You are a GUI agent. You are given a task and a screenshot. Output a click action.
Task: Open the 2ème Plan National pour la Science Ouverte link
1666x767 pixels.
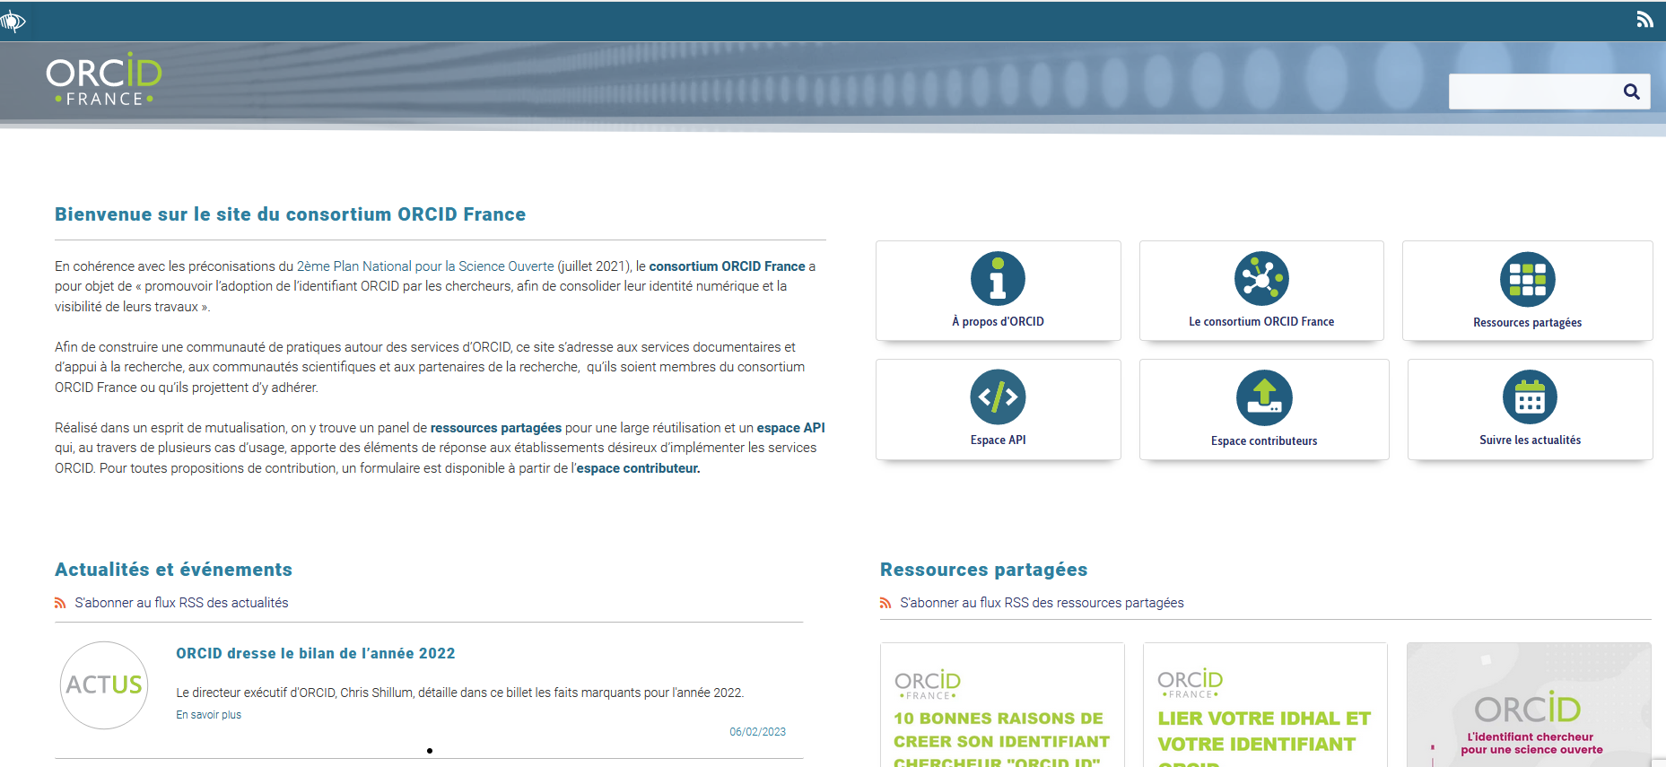tap(425, 266)
